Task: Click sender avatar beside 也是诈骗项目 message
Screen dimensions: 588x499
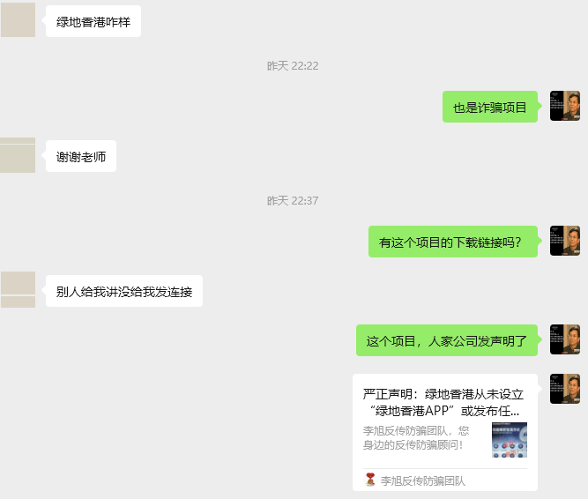Action: coord(565,106)
